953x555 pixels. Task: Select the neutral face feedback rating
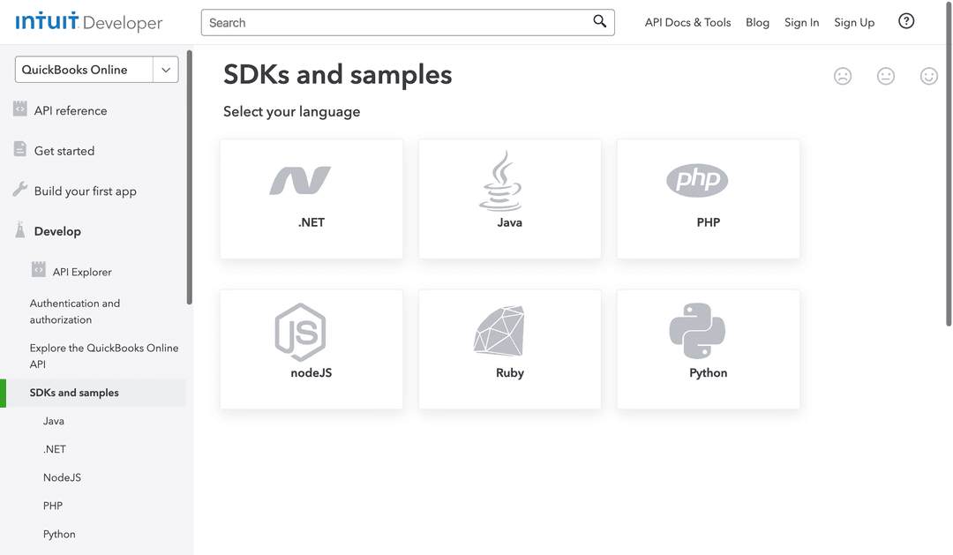(x=886, y=77)
